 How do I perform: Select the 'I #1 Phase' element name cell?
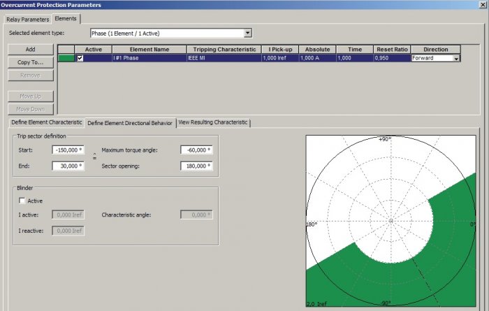[149, 58]
